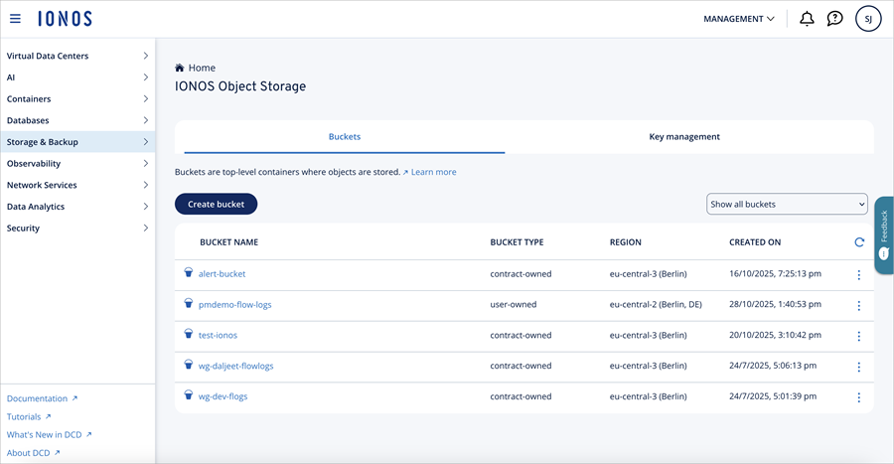Expand Virtual Data Centers menu
This screenshot has height=464, width=894.
coord(77,56)
